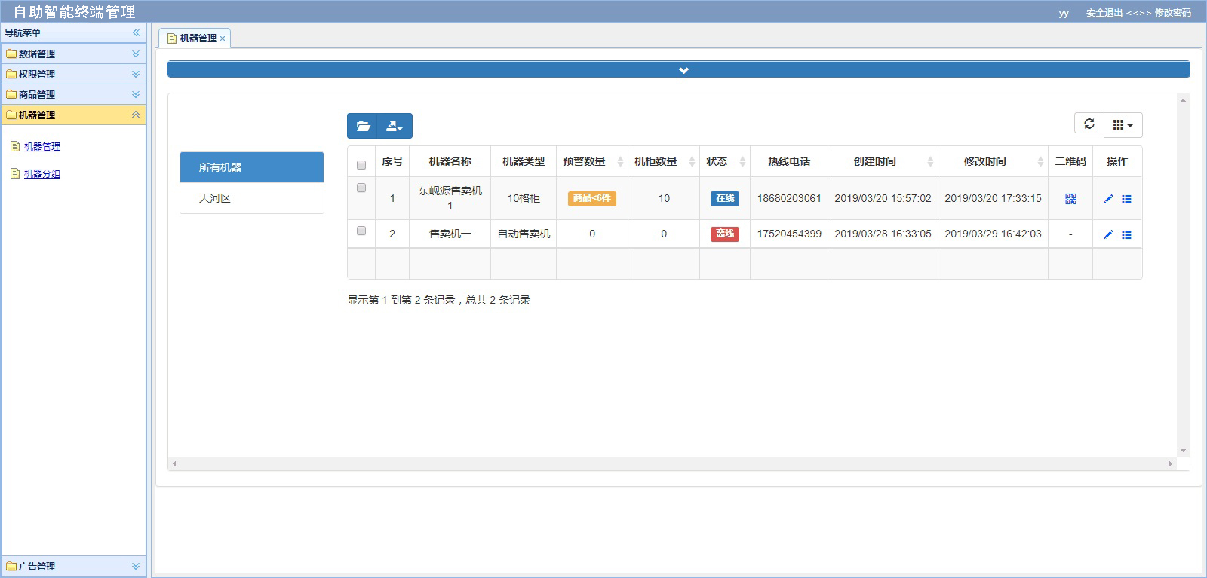
Task: View QR code of 东岘源售卖机1
Action: pyautogui.click(x=1070, y=199)
